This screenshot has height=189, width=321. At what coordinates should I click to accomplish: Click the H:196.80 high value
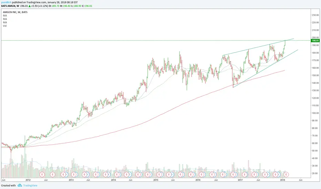click(65, 6)
